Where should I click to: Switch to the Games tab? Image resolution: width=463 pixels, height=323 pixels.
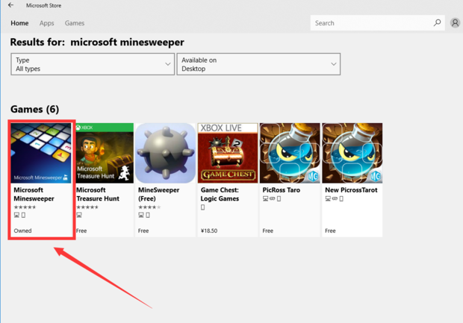(x=75, y=23)
